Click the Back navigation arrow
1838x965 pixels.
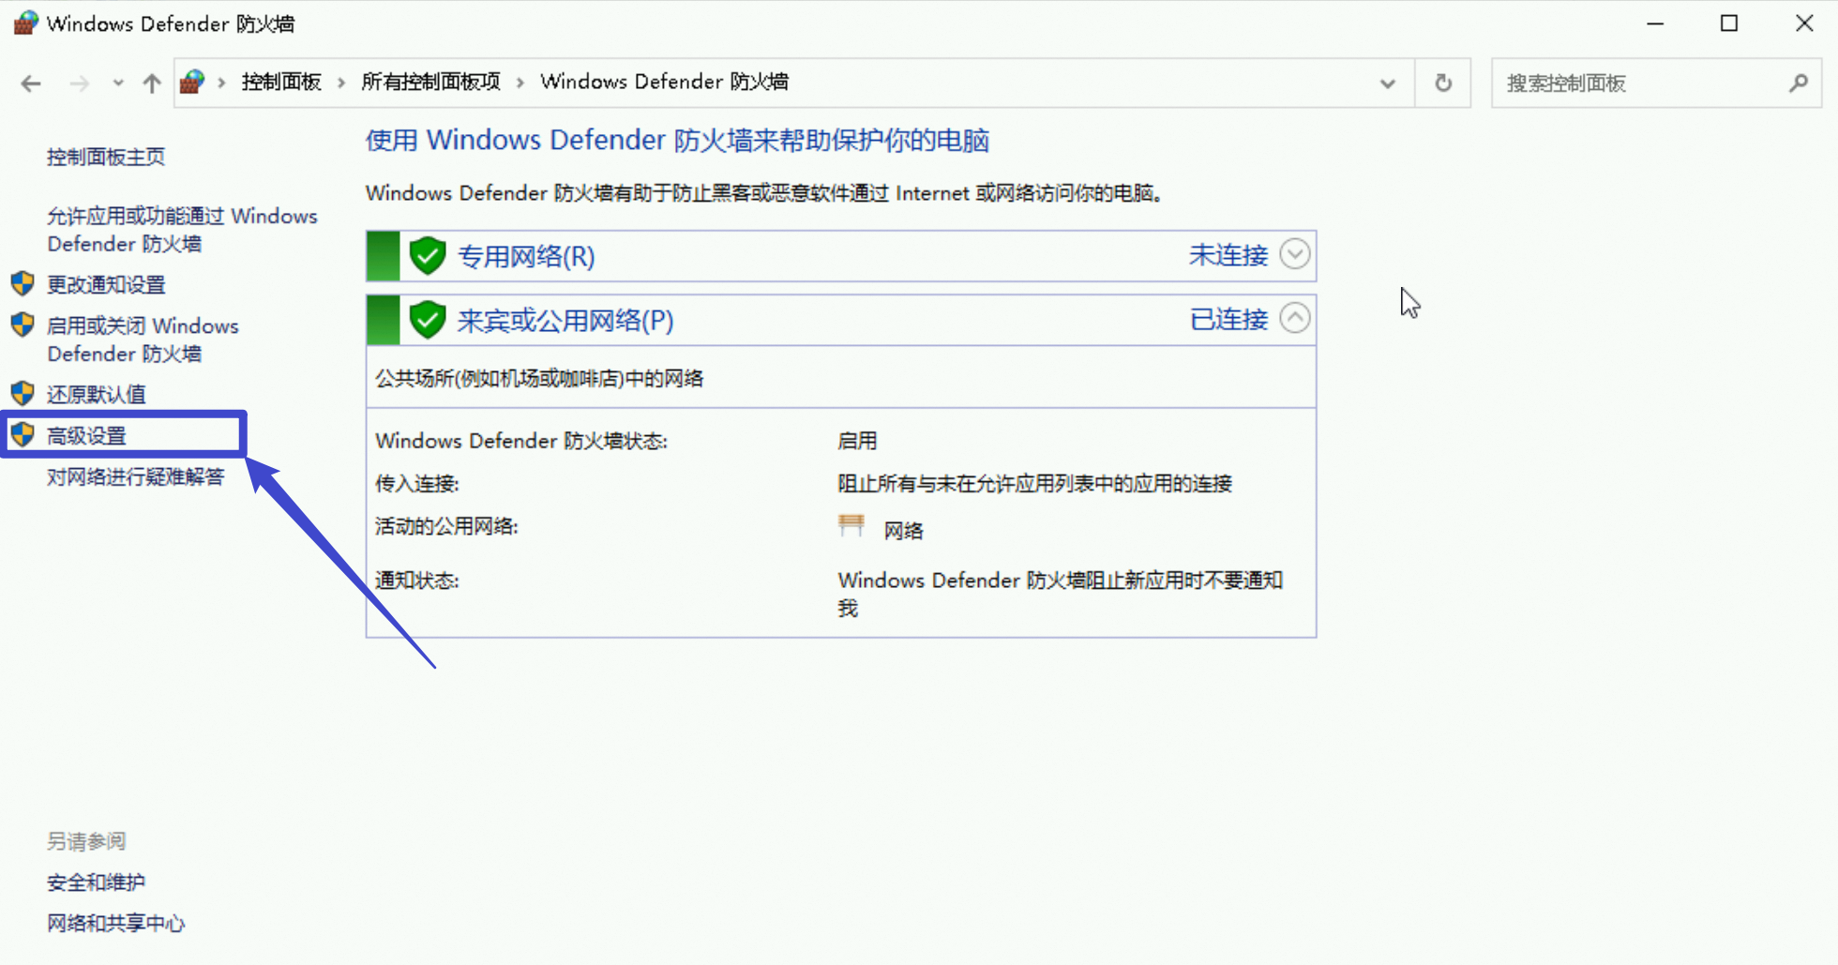(x=31, y=83)
